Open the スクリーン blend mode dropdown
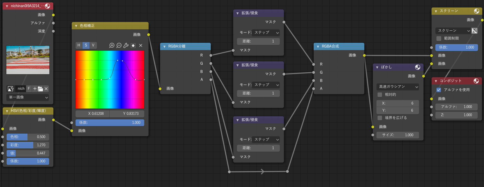484x187 pixels. pyautogui.click(x=453, y=31)
